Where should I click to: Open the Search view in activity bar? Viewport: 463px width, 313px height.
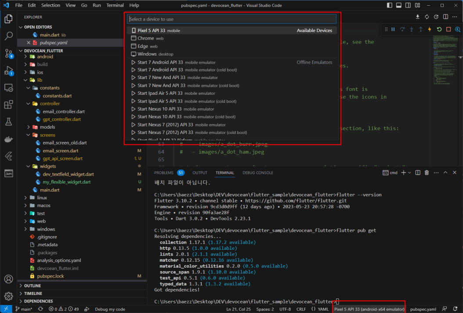coord(8,36)
